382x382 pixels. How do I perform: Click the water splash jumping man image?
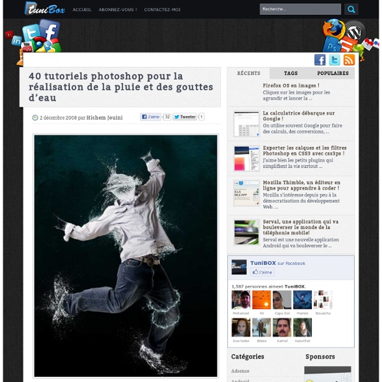[x=125, y=256]
